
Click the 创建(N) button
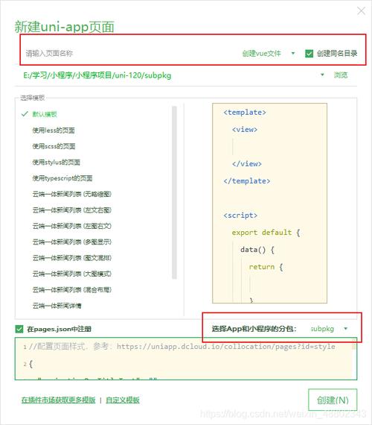333,400
